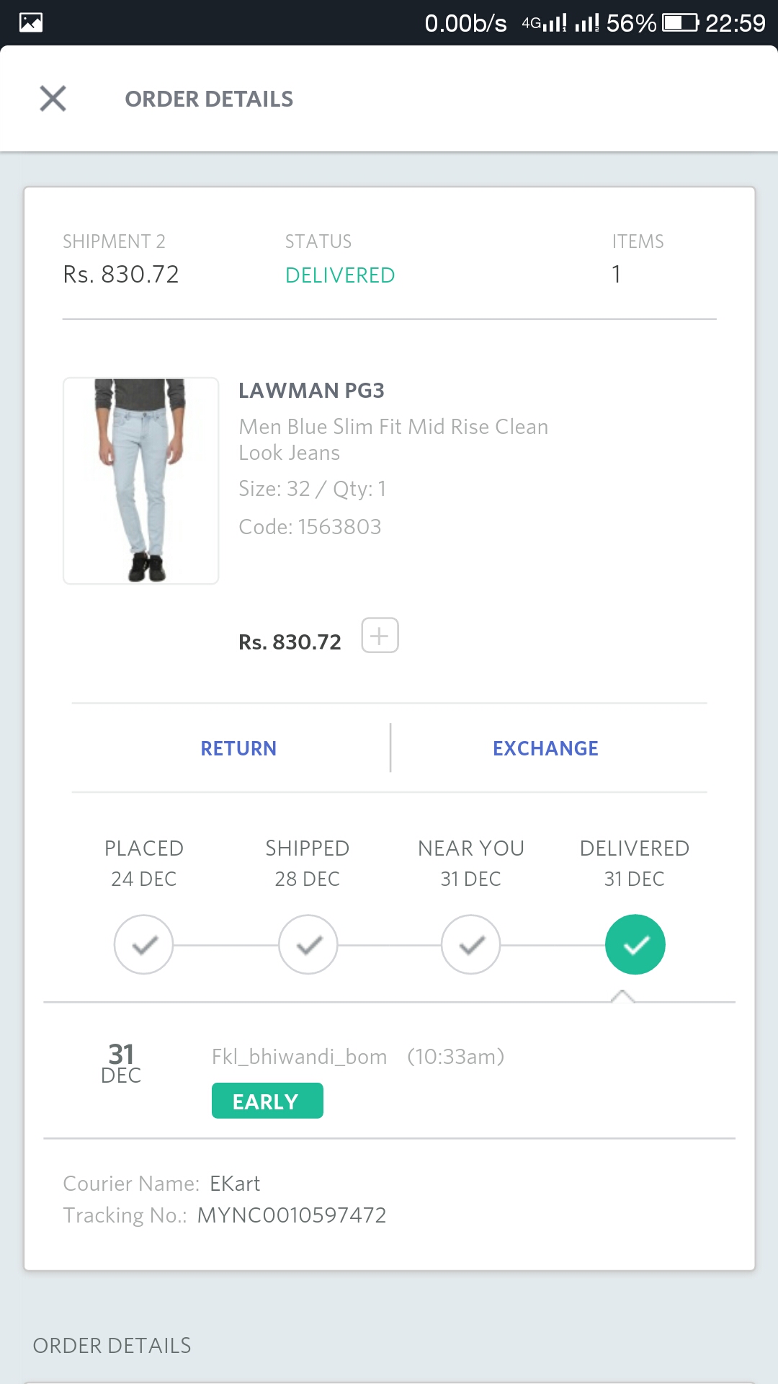Open the LAWMAN PG3 product title

click(x=311, y=391)
